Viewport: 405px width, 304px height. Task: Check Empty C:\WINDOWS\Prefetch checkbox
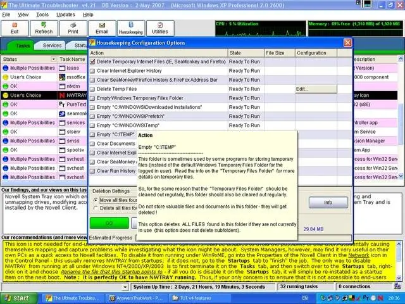tap(92, 117)
